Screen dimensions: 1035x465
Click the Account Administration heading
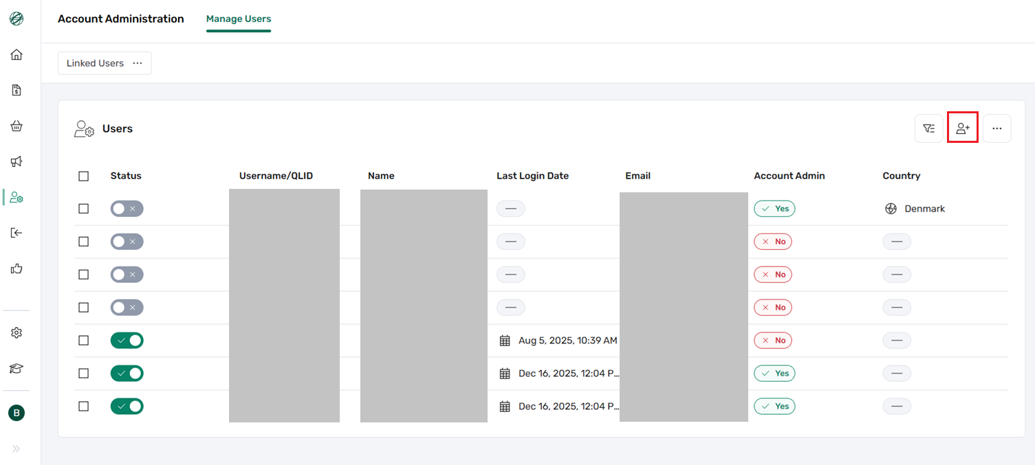(x=121, y=19)
